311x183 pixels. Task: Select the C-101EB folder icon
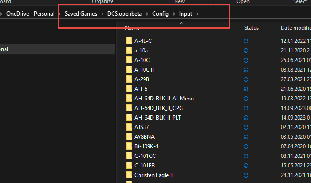(129, 166)
